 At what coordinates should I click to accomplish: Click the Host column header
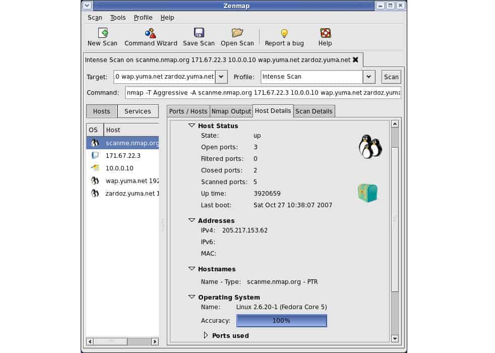132,130
